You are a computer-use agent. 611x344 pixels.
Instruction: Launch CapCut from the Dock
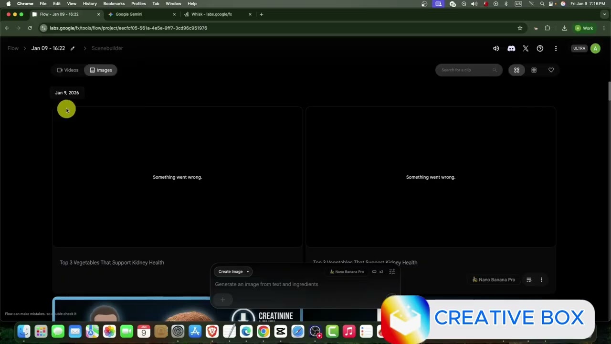(281, 331)
